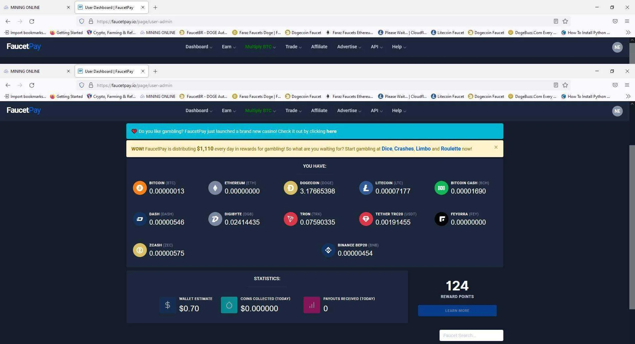This screenshot has height=344, width=635.
Task: Open Affiliate page in lower FaucetPay navbar
Action: [x=319, y=111]
